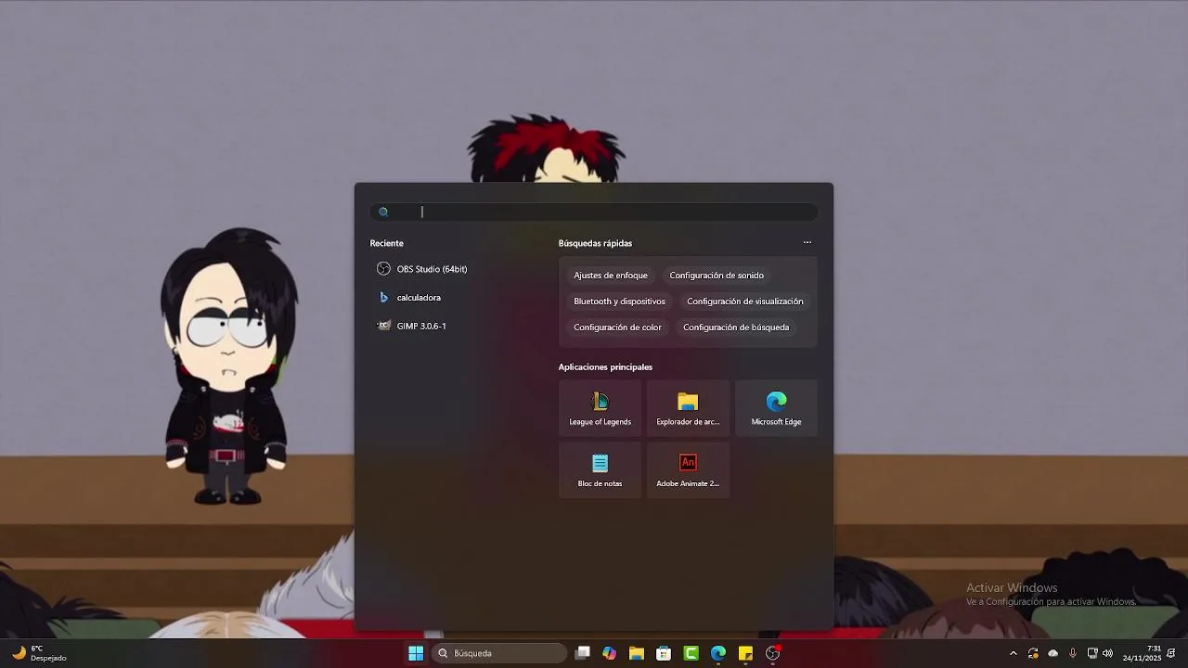Select Ajustes de enfoque quick search
The image size is (1188, 668).
point(611,276)
